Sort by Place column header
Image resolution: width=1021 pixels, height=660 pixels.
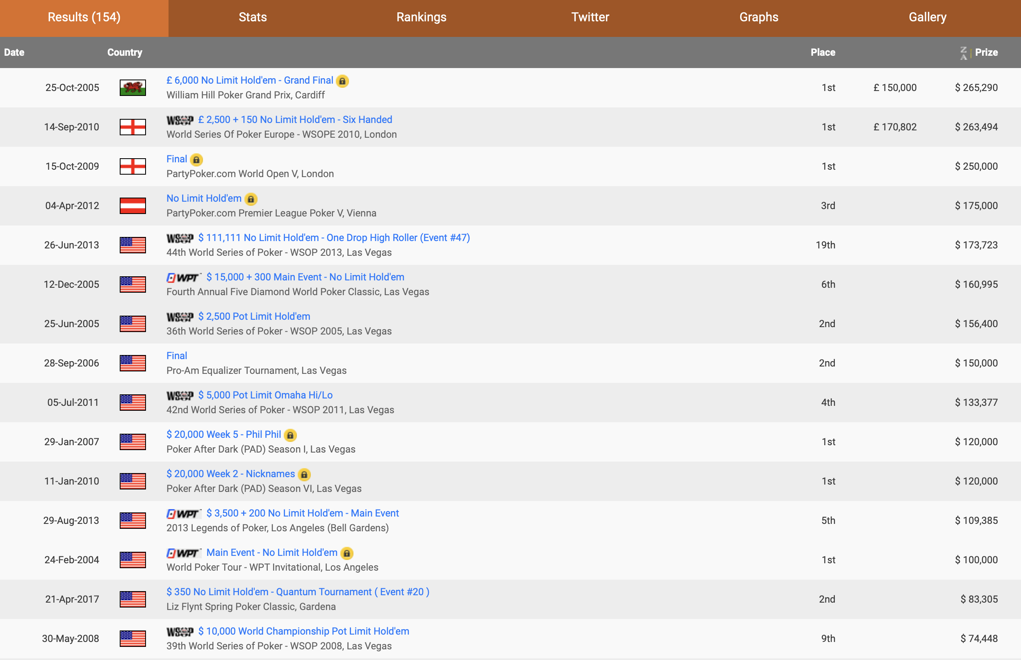click(x=823, y=52)
